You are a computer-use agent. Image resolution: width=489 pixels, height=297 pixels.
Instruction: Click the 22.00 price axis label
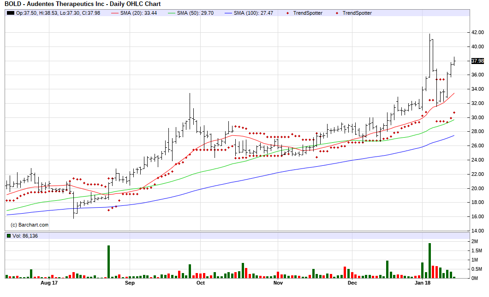click(x=477, y=174)
